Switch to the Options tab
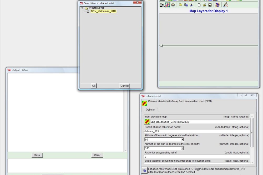The height and width of the screenshot is (175, 263). pos(150,110)
